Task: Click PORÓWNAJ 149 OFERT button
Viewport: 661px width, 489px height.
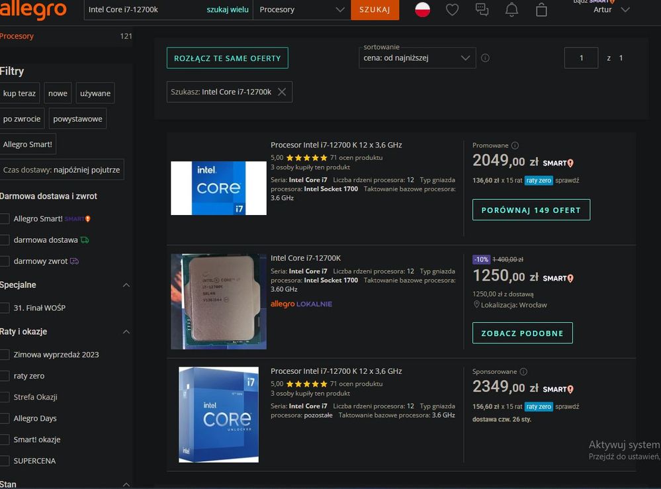Action: pos(531,210)
